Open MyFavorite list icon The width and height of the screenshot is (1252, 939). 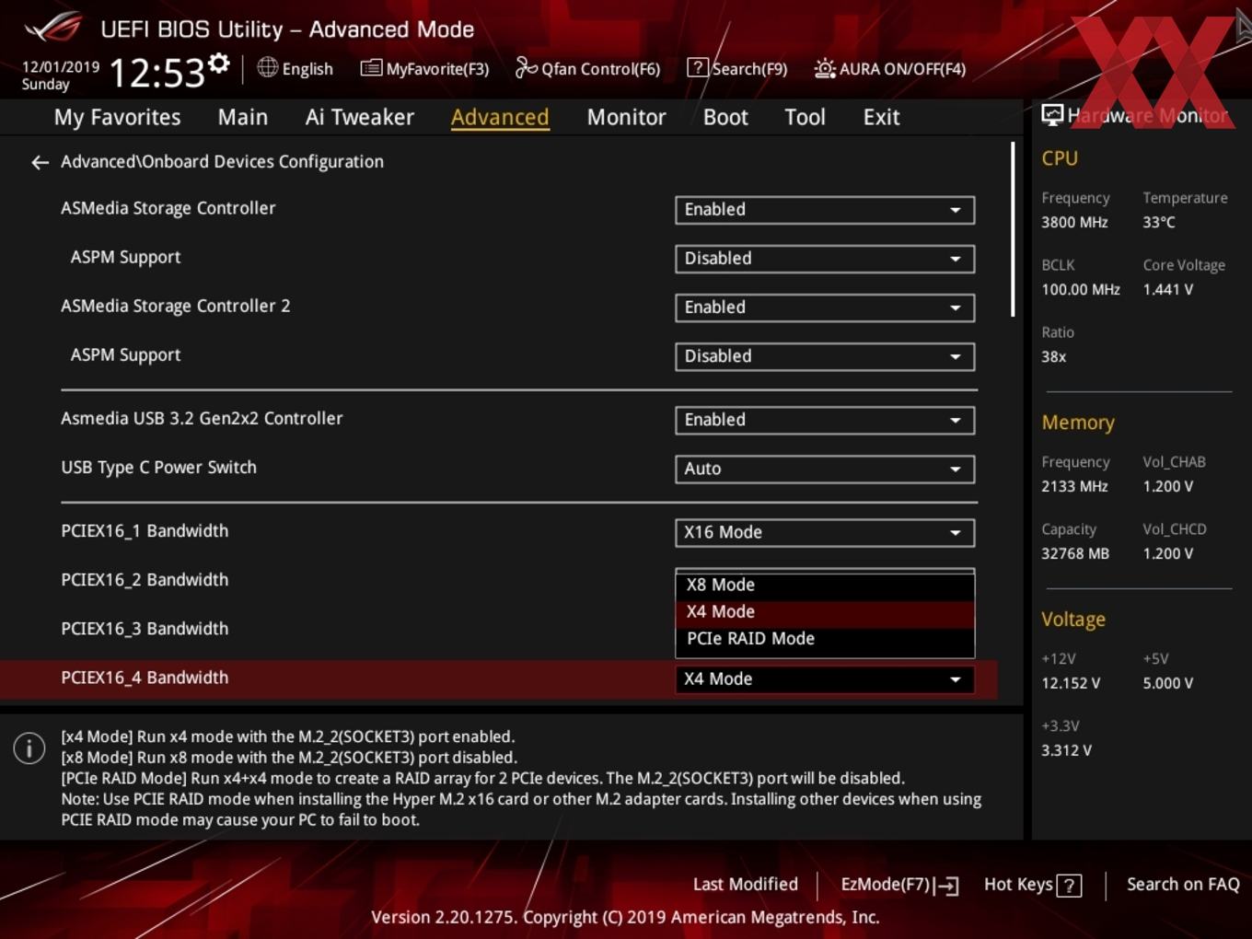371,68
